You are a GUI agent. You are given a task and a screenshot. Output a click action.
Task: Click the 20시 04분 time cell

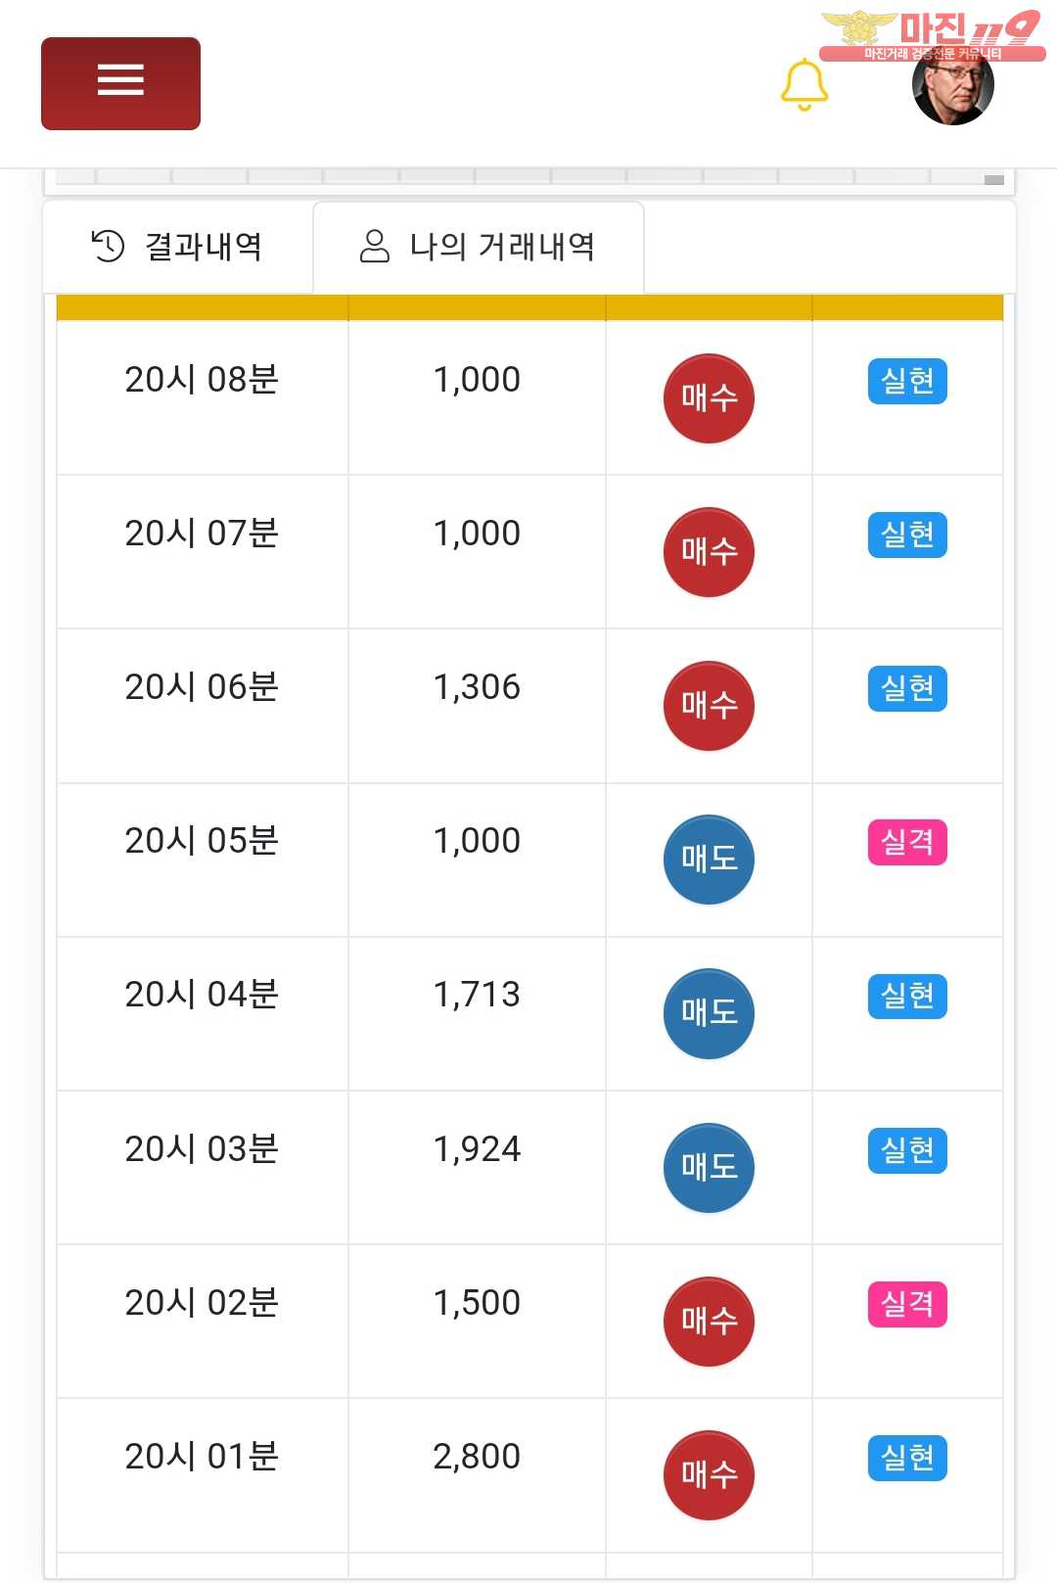[x=202, y=995]
